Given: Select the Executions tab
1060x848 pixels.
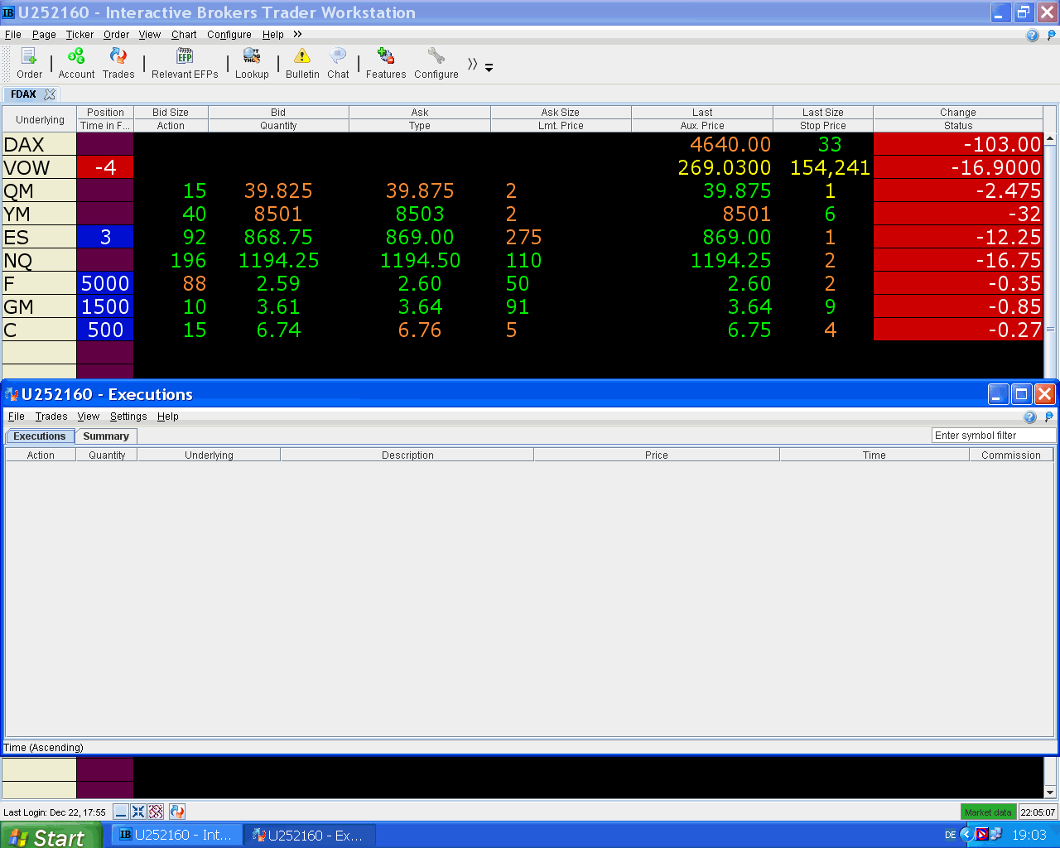Looking at the screenshot, I should tap(40, 436).
